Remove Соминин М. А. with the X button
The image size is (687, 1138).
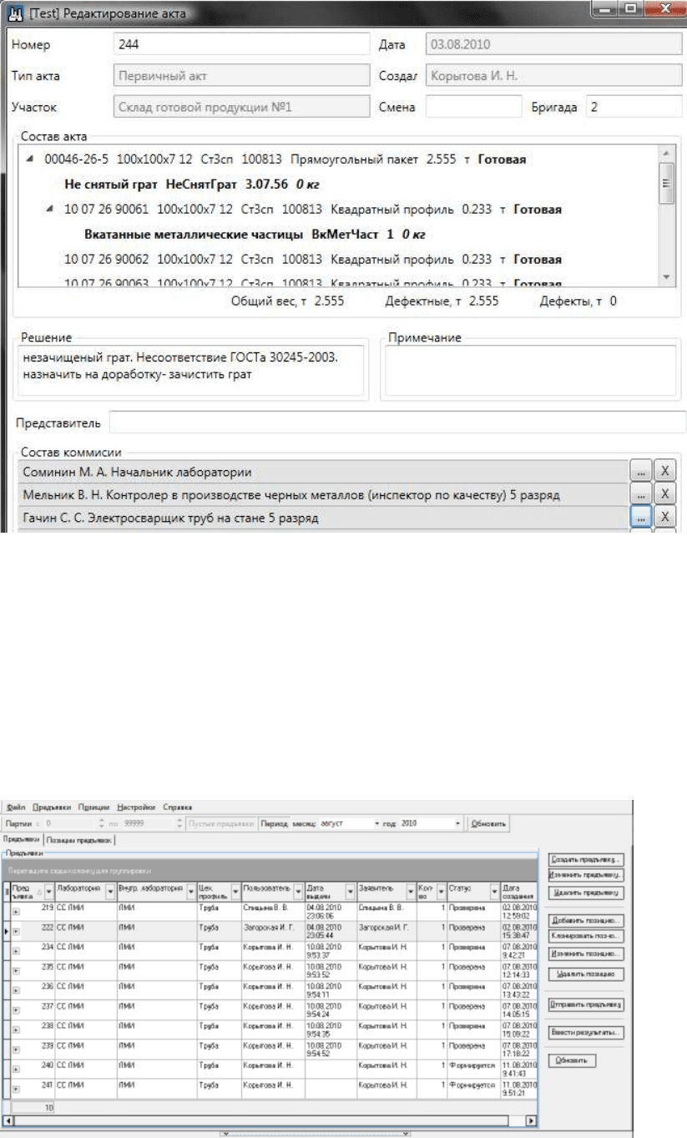pyautogui.click(x=664, y=472)
